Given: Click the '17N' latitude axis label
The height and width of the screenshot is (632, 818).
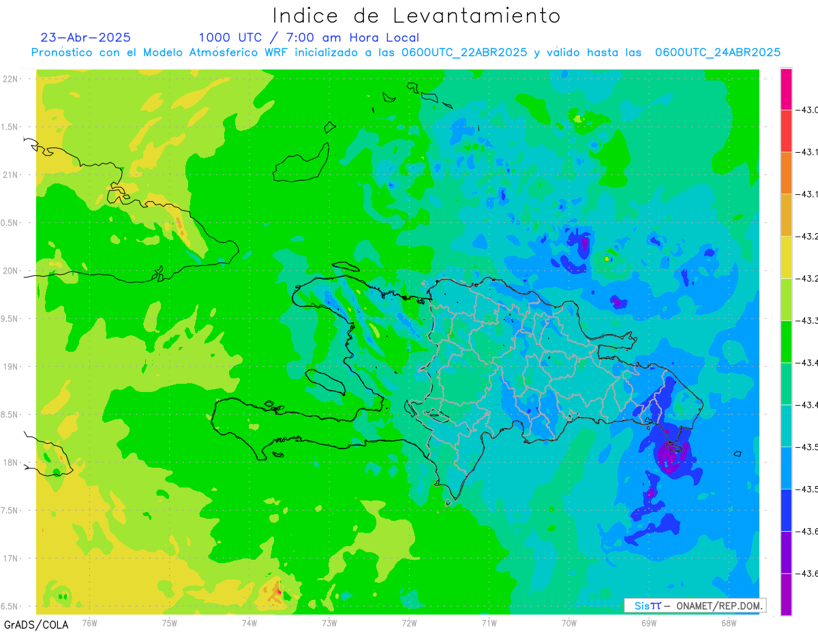Looking at the screenshot, I should coord(10,558).
